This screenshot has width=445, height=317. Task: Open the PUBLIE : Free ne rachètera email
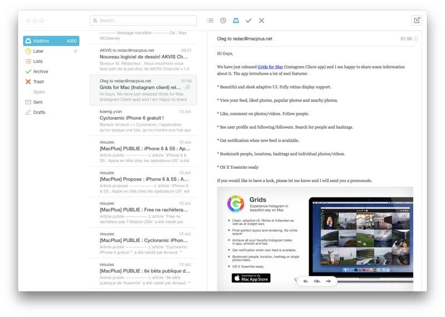tap(143, 213)
